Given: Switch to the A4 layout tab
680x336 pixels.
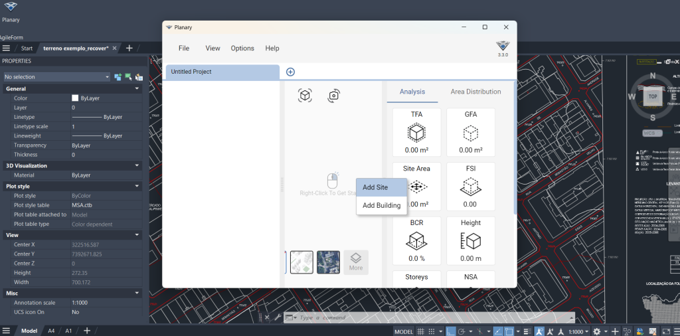Looking at the screenshot, I should [51, 331].
